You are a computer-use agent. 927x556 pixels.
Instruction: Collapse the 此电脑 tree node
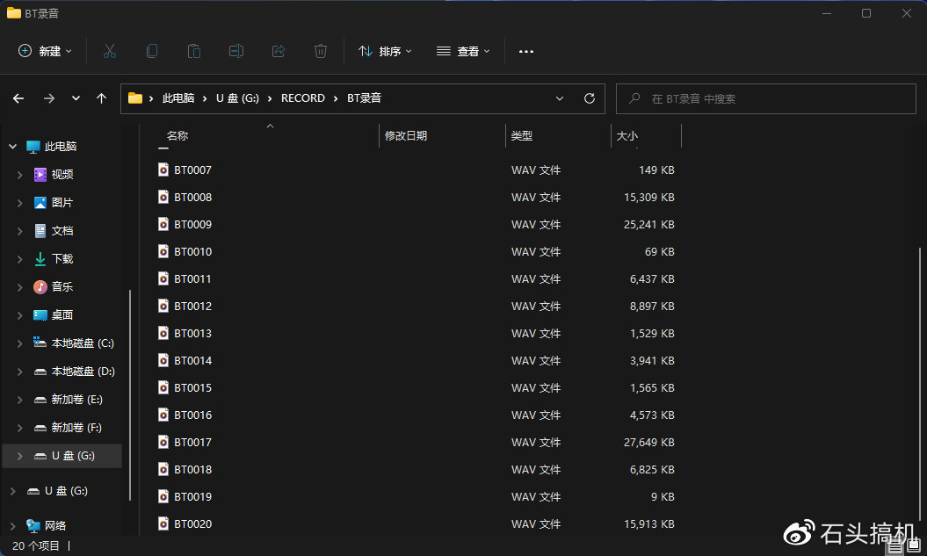coord(13,147)
